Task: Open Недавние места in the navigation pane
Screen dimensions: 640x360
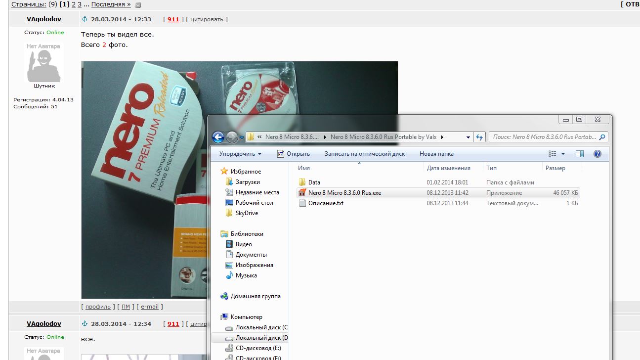Action: 252,192
